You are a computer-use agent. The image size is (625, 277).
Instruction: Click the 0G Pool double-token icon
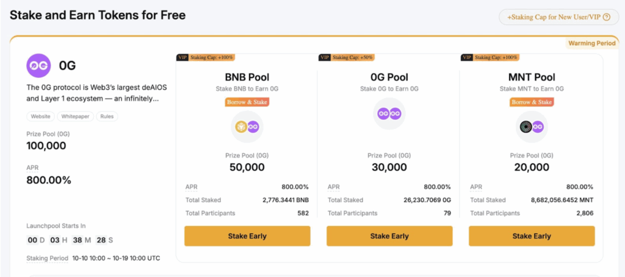pyautogui.click(x=389, y=113)
